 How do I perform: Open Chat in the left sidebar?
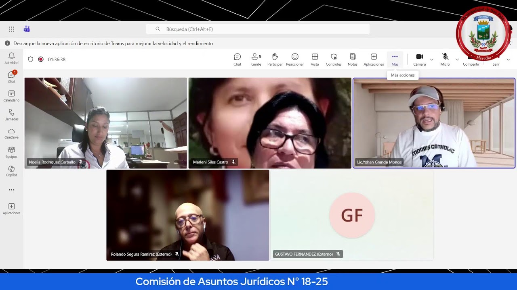(11, 77)
